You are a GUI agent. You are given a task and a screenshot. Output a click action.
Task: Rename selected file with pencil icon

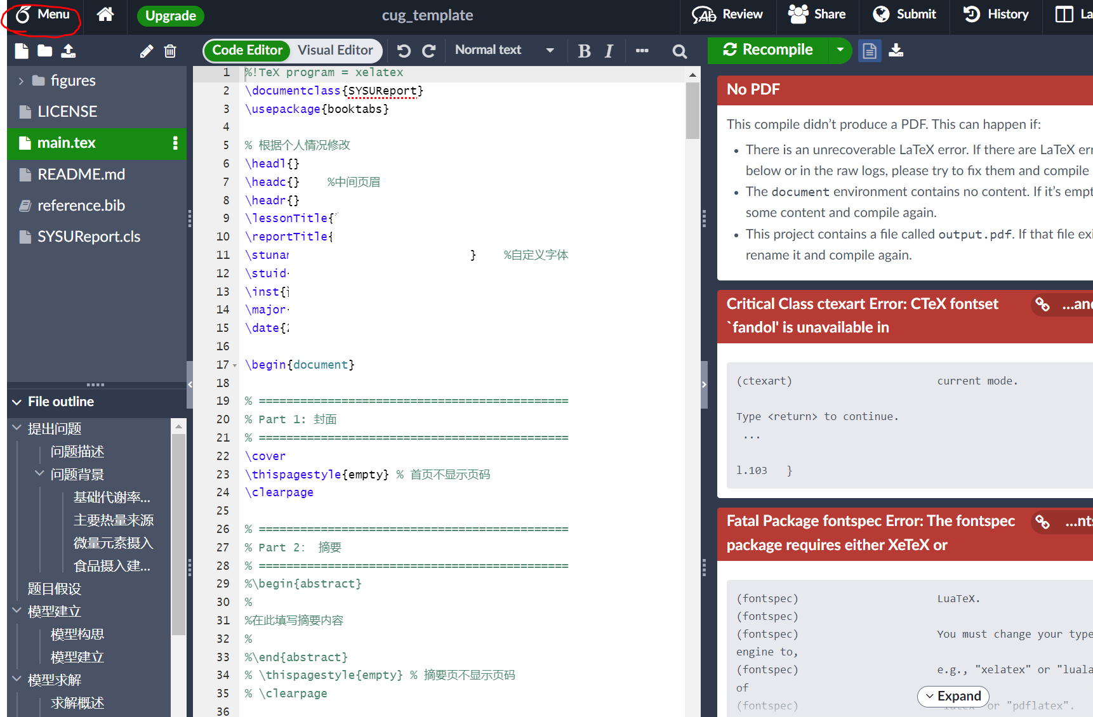coord(147,51)
